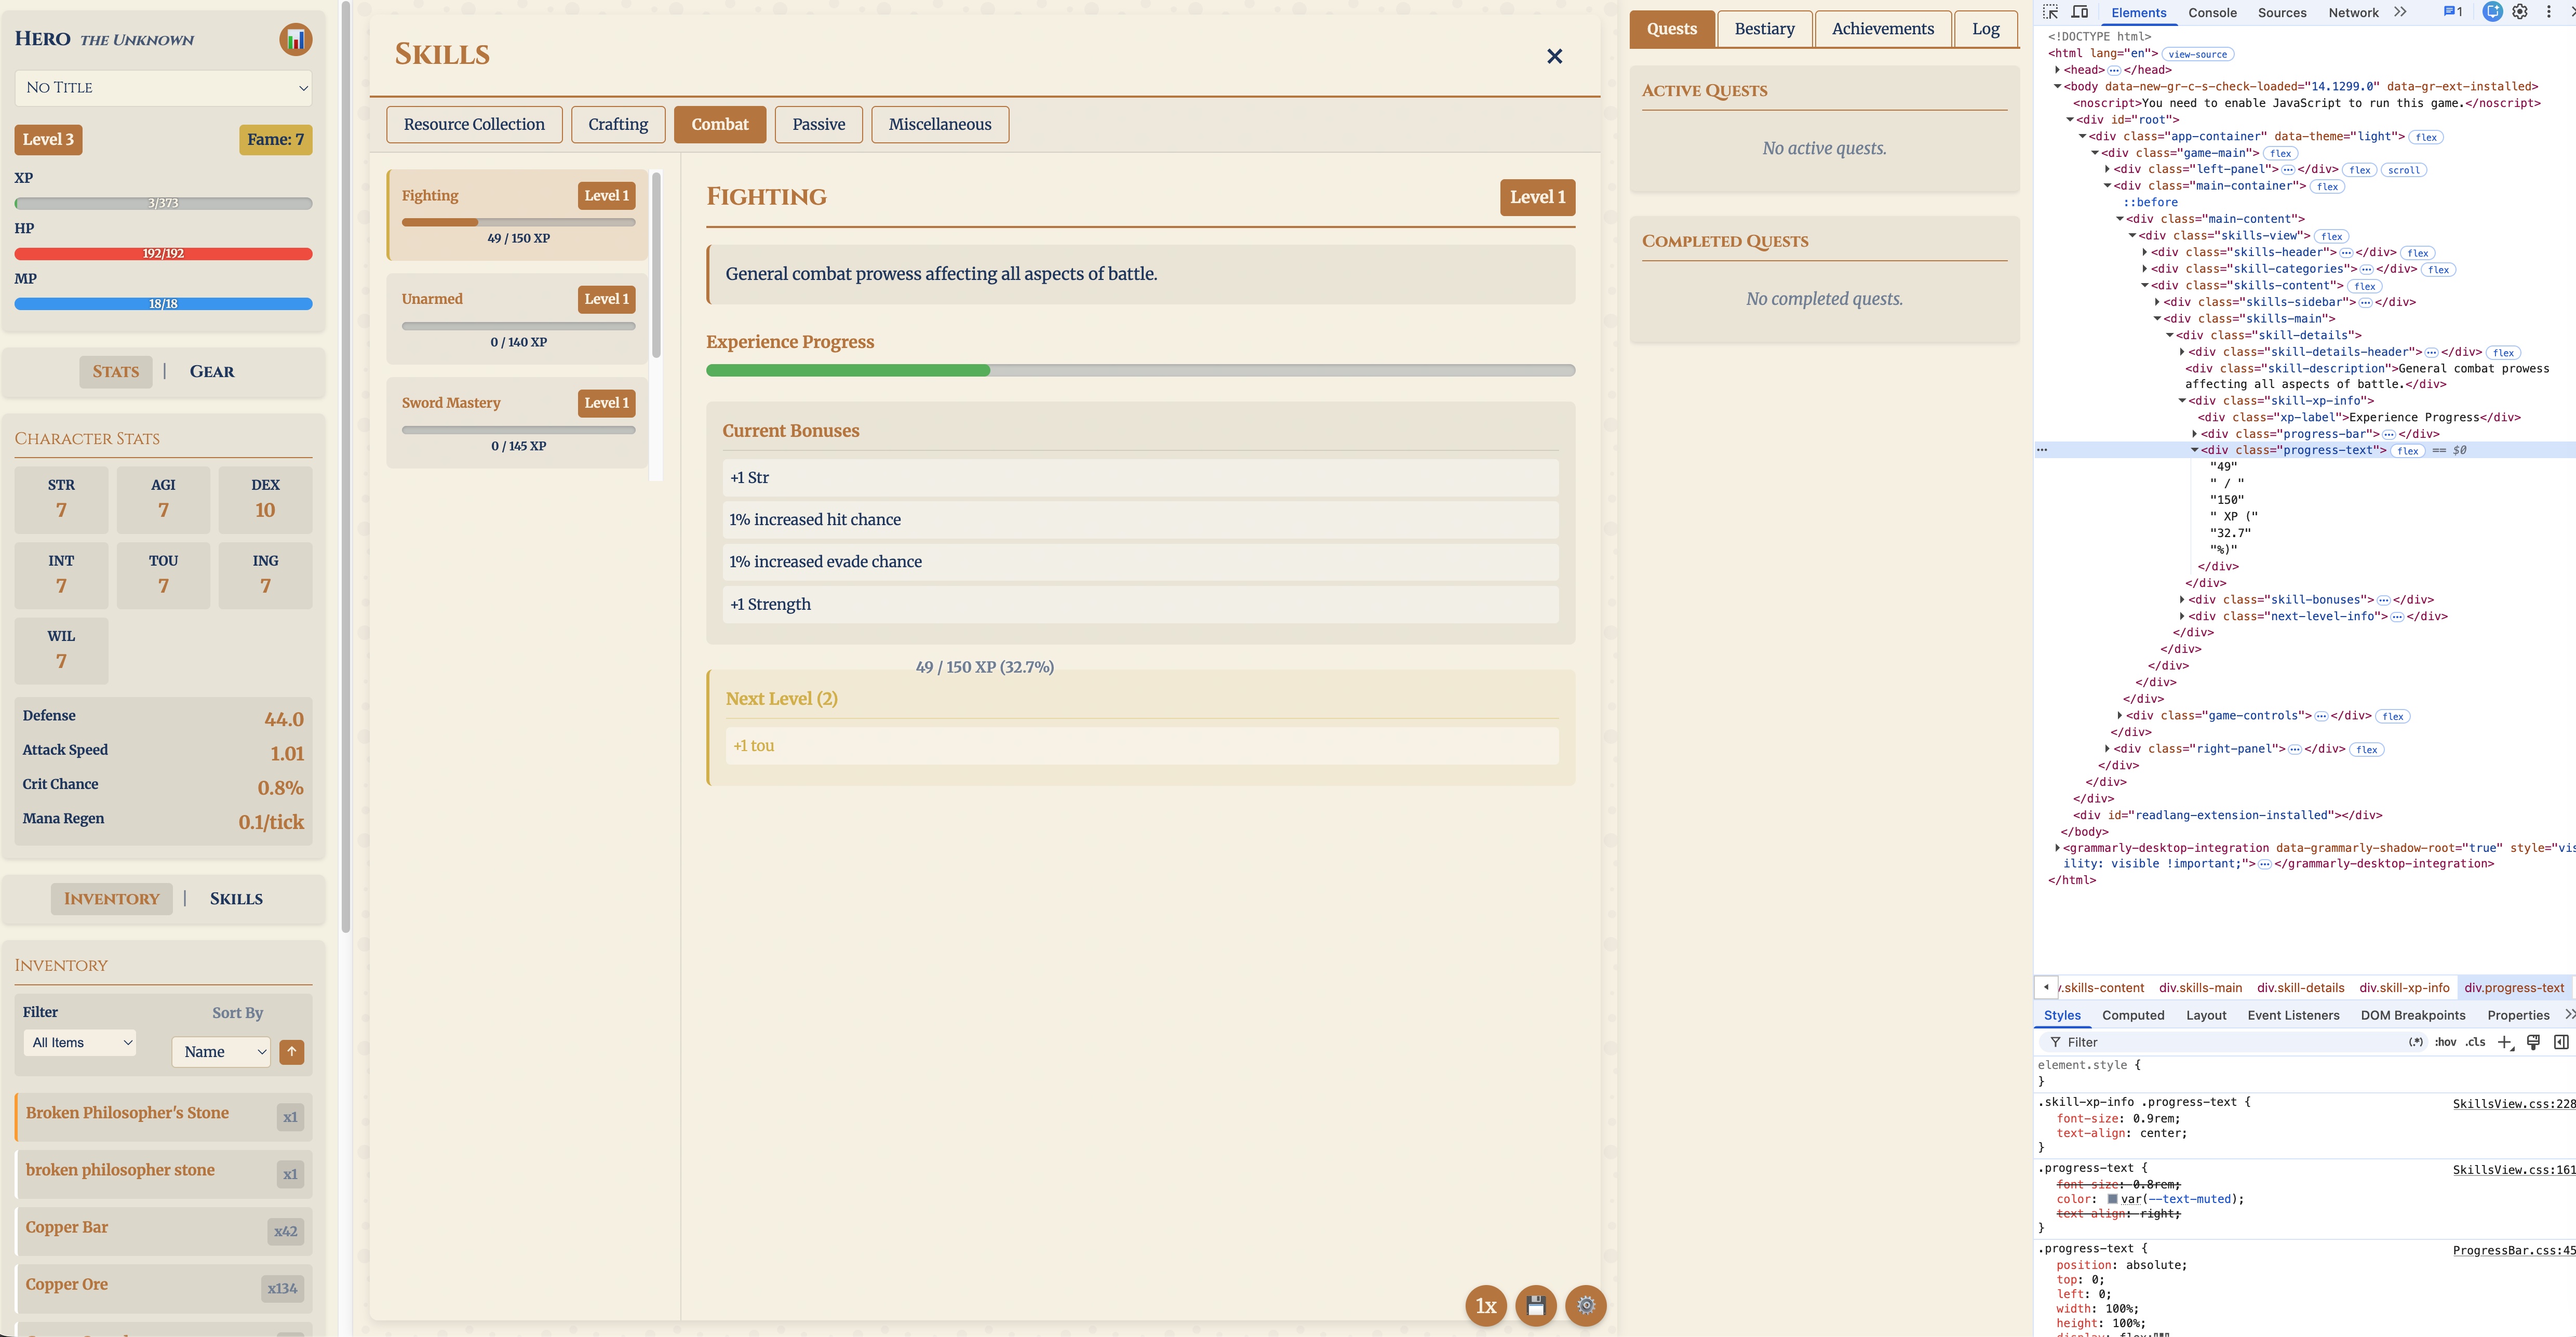Collapse the body element node
Viewport: 2576px width, 1337px height.
[2057, 87]
